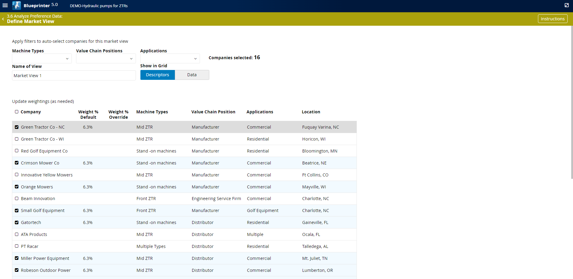Uncheck Gatortech checkbox

click(17, 222)
